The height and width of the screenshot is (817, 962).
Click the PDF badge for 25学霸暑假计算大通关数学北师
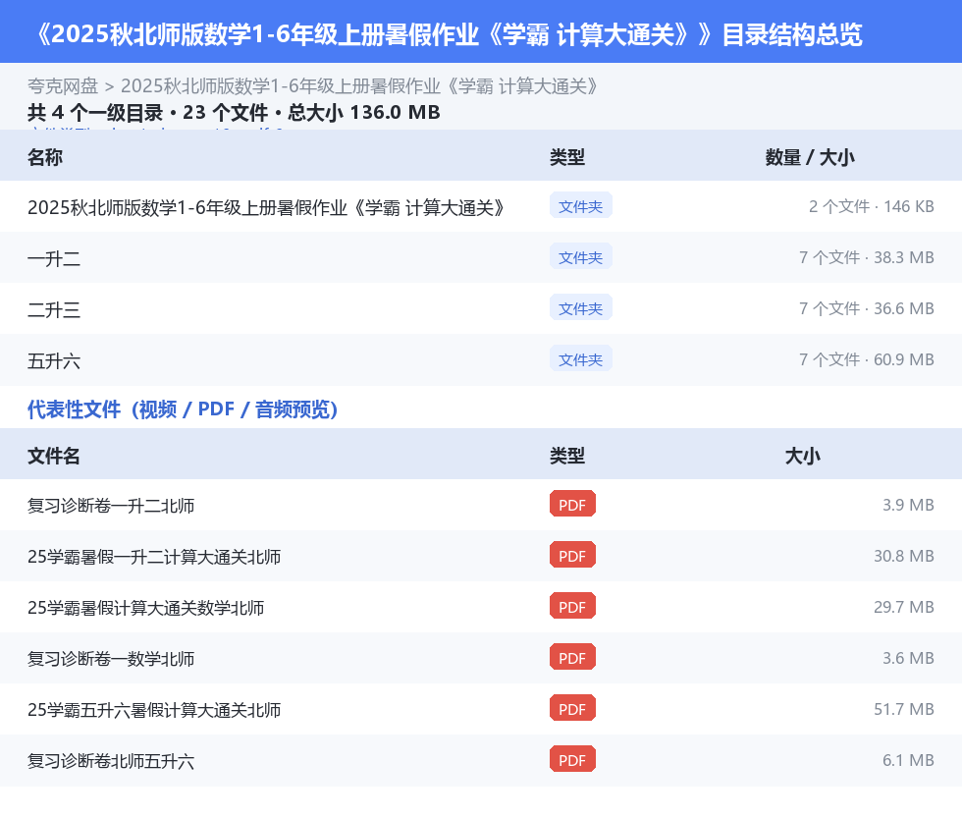point(572,606)
